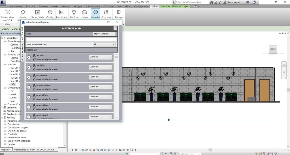The width and height of the screenshot is (290, 155).
Task: Switch to the Global Materials vertical tab
Action: point(23,51)
